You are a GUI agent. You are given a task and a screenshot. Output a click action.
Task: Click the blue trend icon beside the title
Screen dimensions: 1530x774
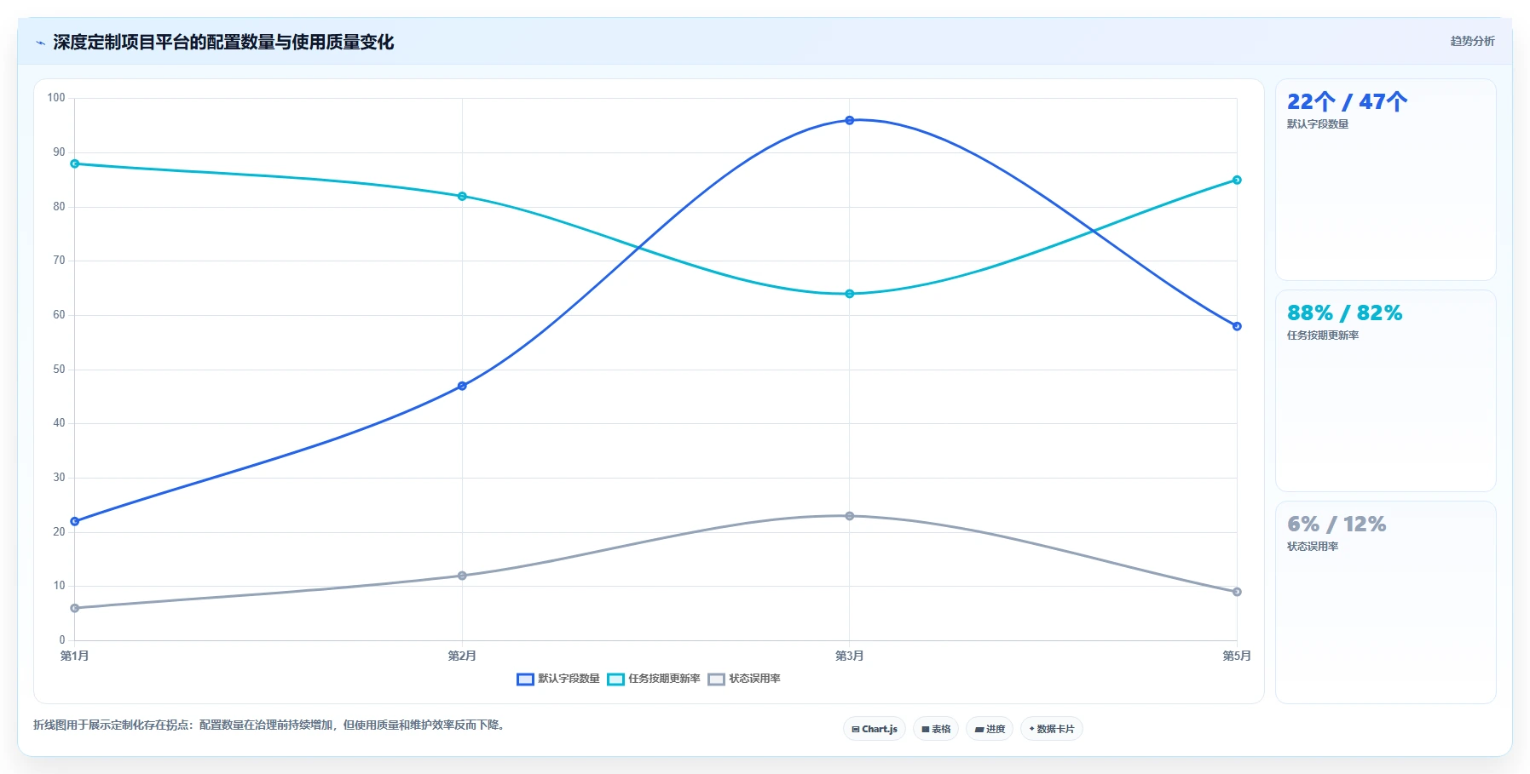pos(40,43)
